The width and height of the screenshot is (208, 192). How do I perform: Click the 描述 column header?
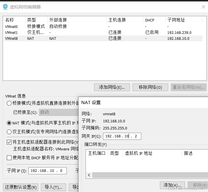click(195, 153)
